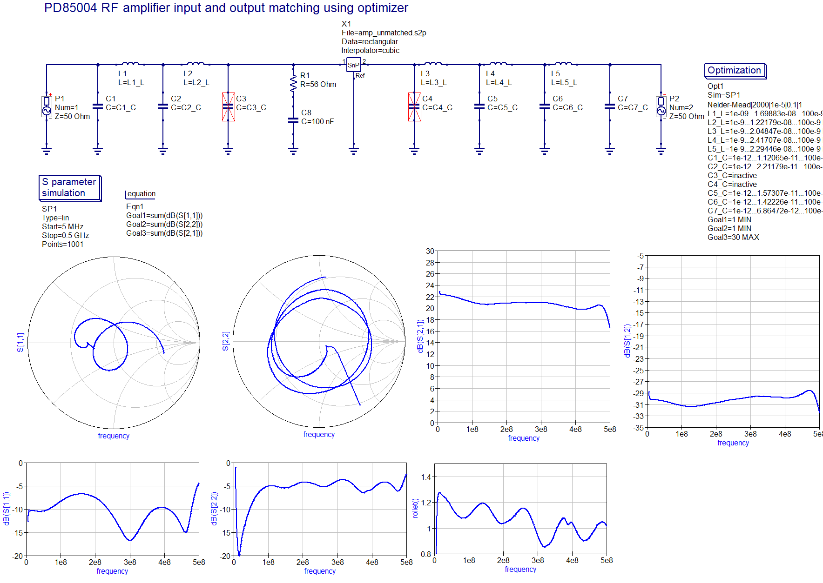823x583 pixels.
Task: Select the equation block label
Action: pyautogui.click(x=141, y=194)
